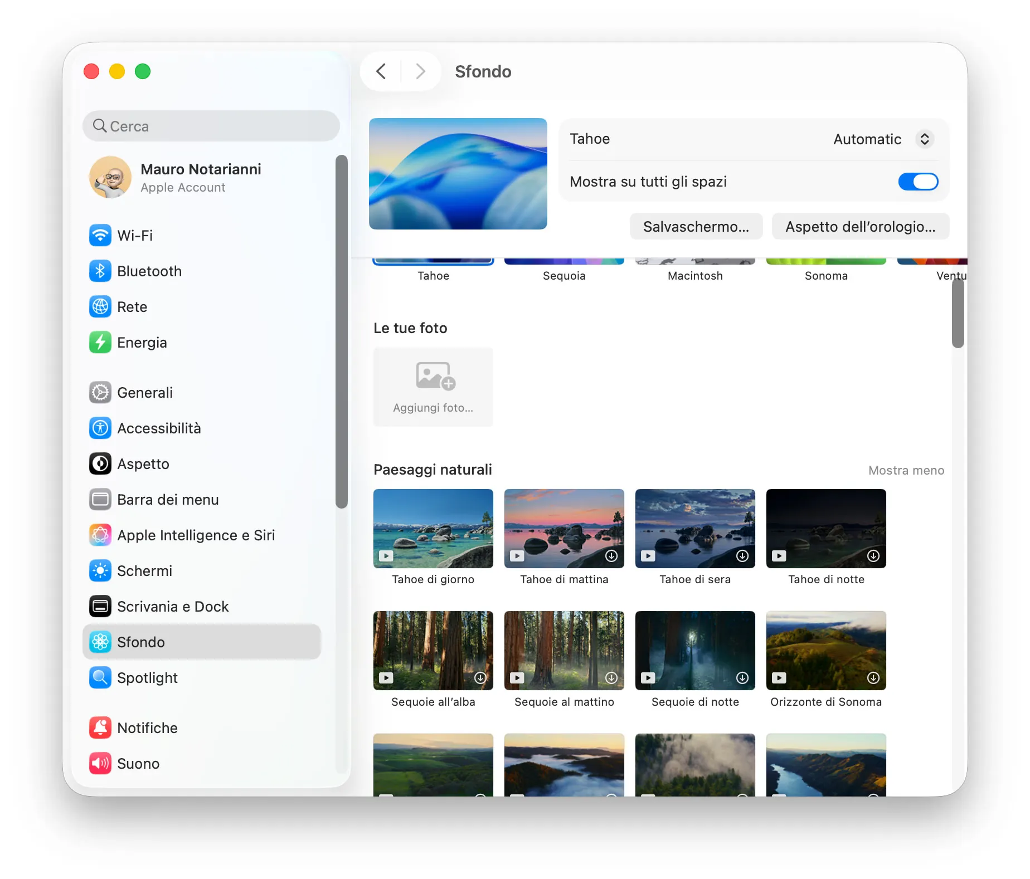Select the Bluetooth icon in the sidebar

(100, 271)
